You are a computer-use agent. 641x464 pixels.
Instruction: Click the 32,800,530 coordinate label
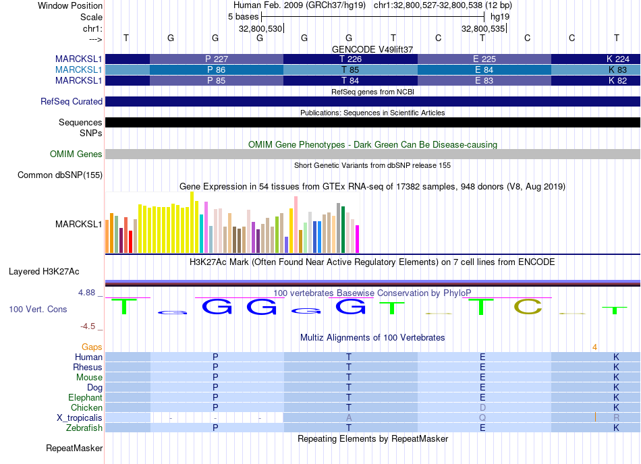(x=260, y=28)
